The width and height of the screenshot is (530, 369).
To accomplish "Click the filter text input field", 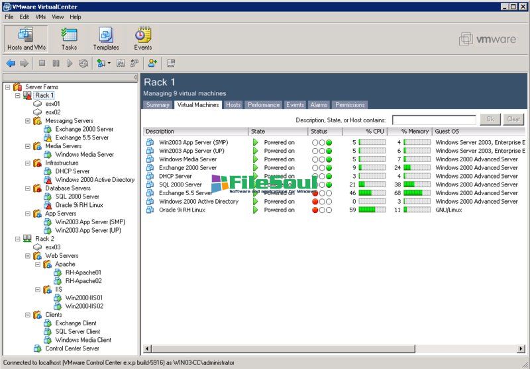I will (x=433, y=120).
